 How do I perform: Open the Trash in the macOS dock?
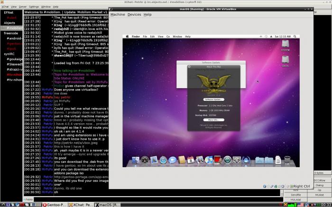pos(287,160)
